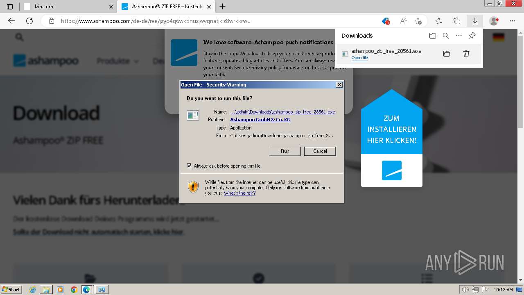Open the Collections icon

point(457,21)
